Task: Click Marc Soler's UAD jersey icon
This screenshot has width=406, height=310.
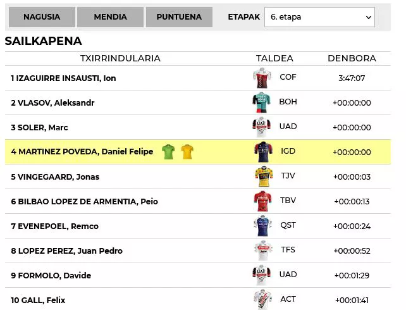Action: tap(261, 127)
